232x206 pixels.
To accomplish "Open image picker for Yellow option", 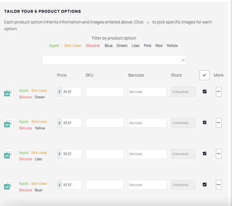I will click(9, 123).
